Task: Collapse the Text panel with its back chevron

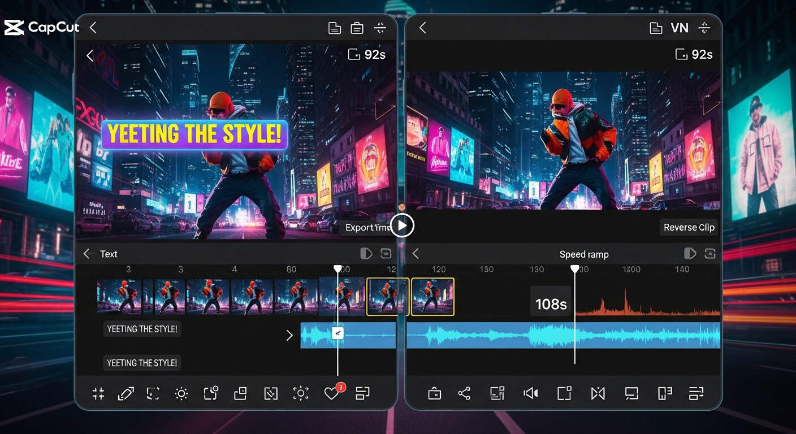Action: 86,254
